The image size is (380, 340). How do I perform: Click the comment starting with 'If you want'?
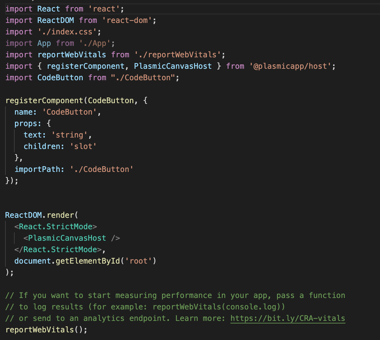click(x=175, y=295)
